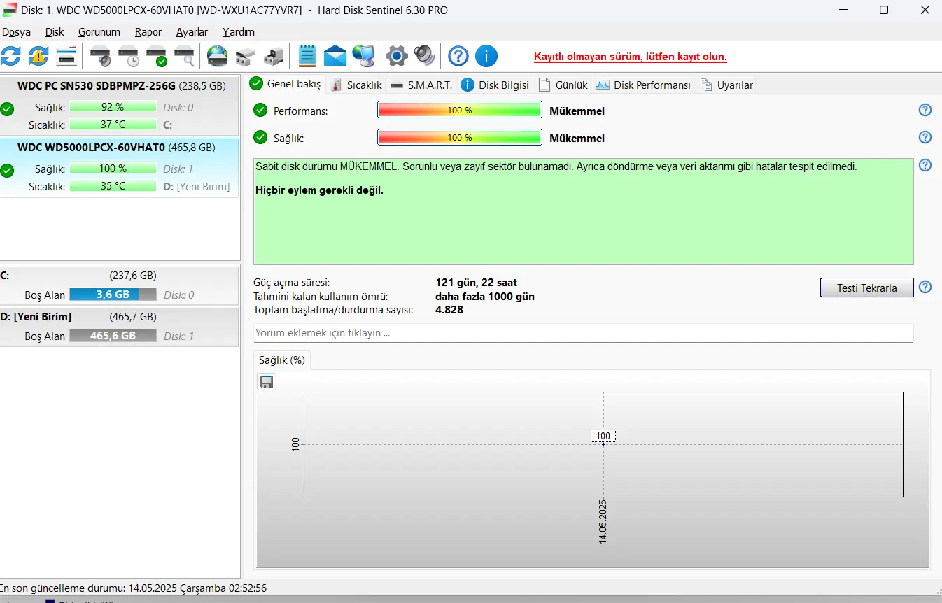Click the 100 data point label in graph
The width and height of the screenshot is (942, 603).
pyautogui.click(x=603, y=436)
